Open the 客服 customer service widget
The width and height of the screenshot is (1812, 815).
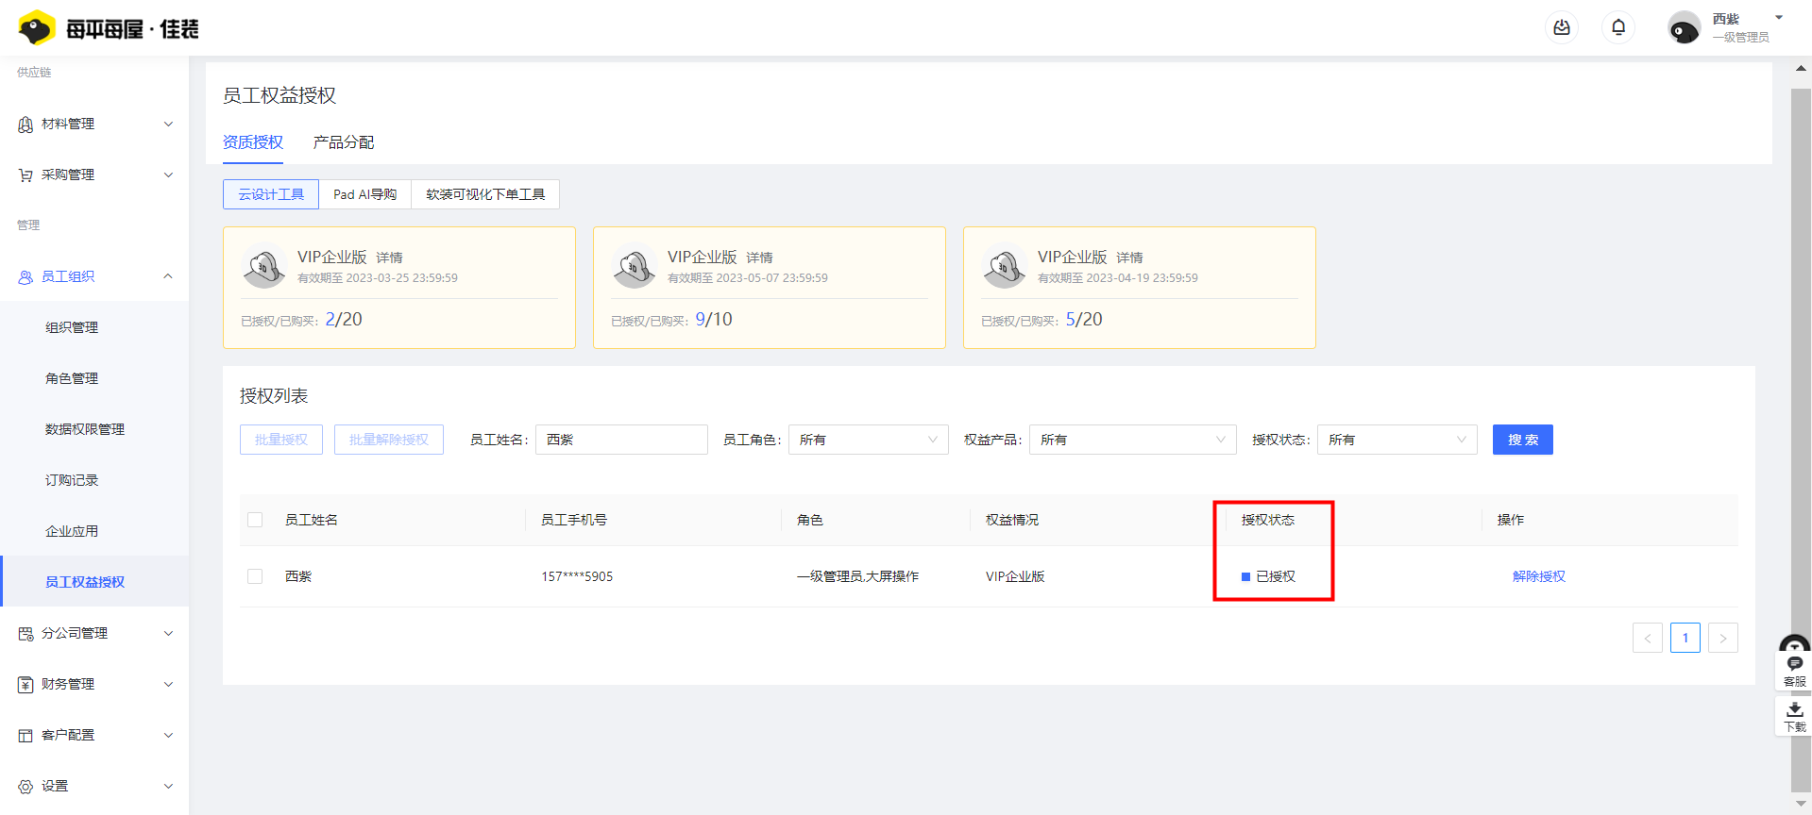(x=1794, y=671)
